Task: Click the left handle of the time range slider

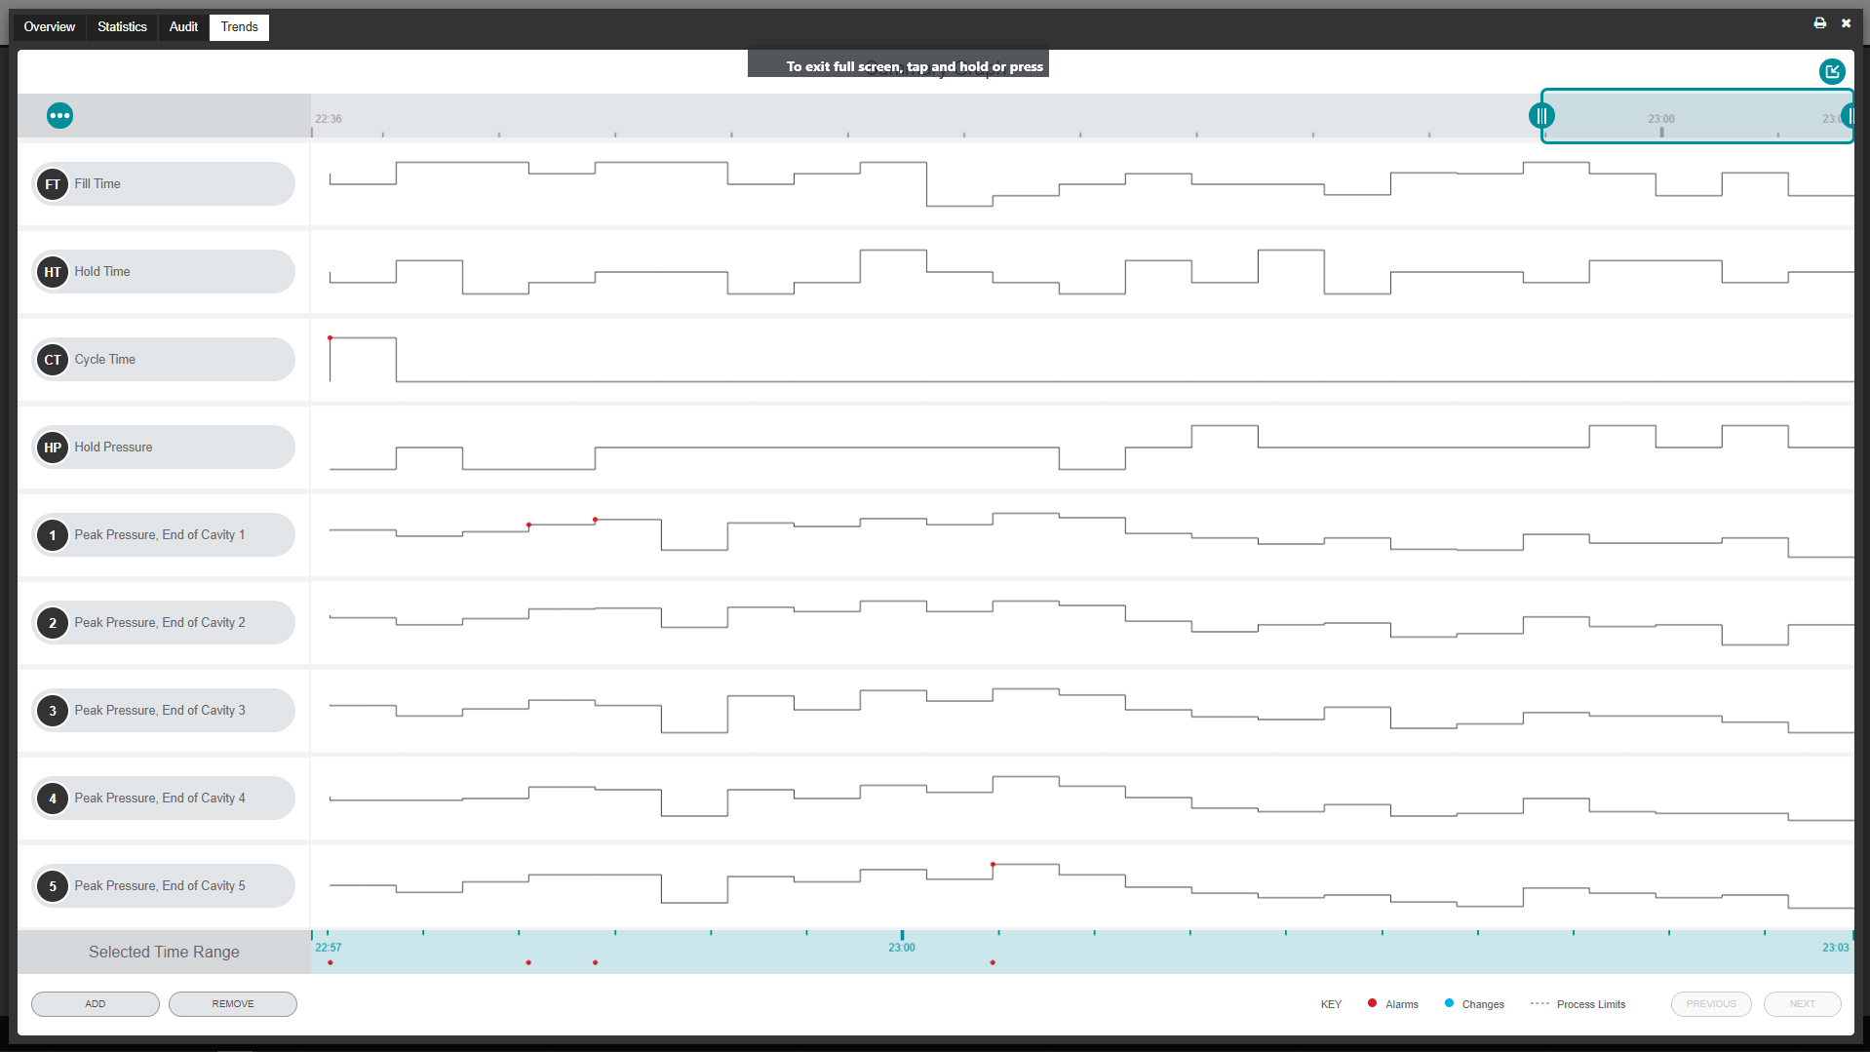Action: pyautogui.click(x=1541, y=116)
